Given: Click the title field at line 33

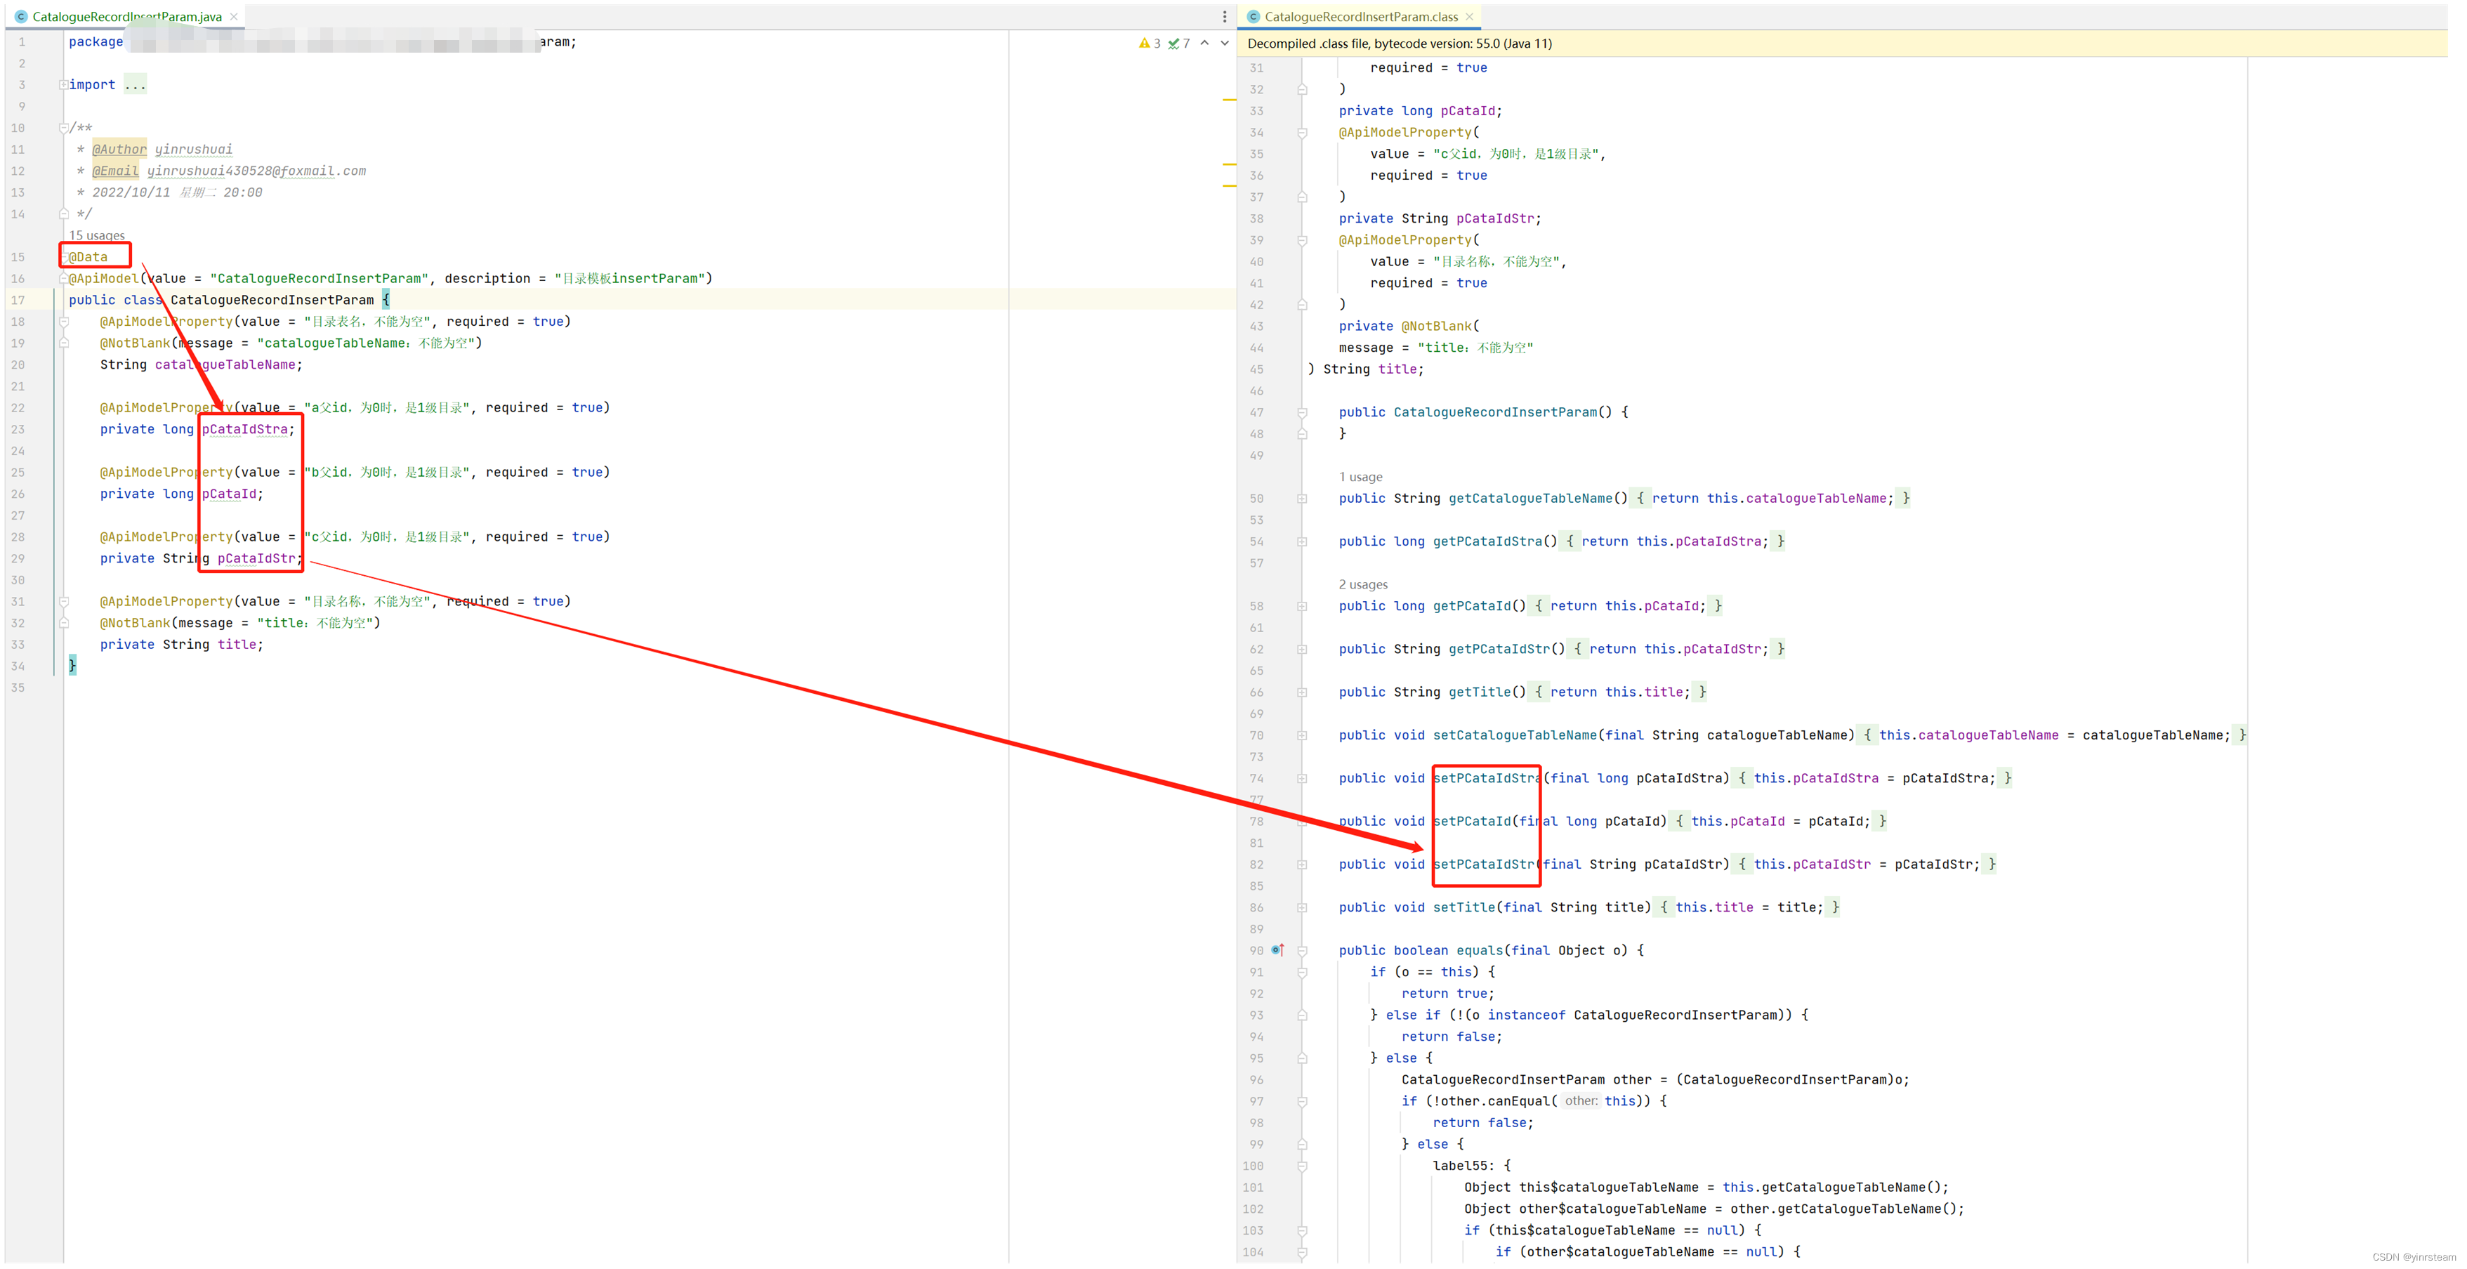Looking at the screenshot, I should click(237, 645).
